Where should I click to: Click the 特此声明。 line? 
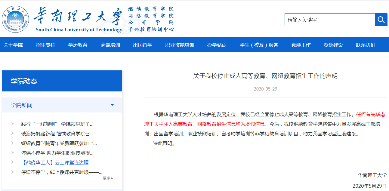coord(164,143)
